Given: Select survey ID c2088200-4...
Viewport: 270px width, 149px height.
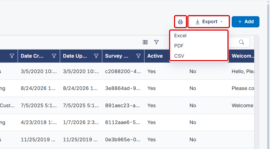Looking at the screenshot, I should [x=123, y=71].
